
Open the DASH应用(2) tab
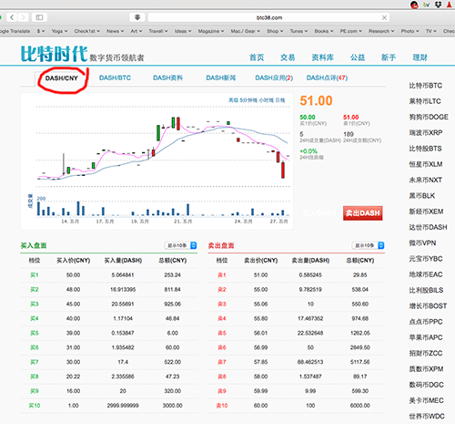(274, 78)
